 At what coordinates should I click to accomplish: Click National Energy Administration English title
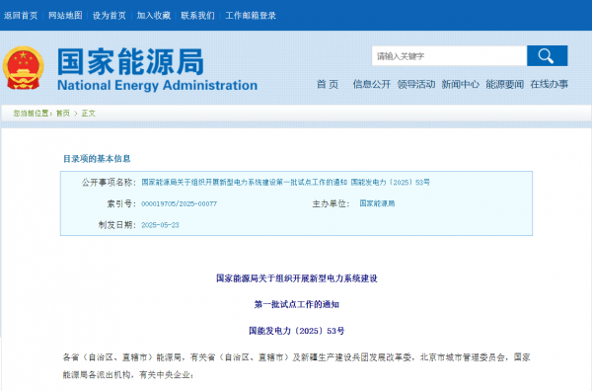[x=158, y=85]
